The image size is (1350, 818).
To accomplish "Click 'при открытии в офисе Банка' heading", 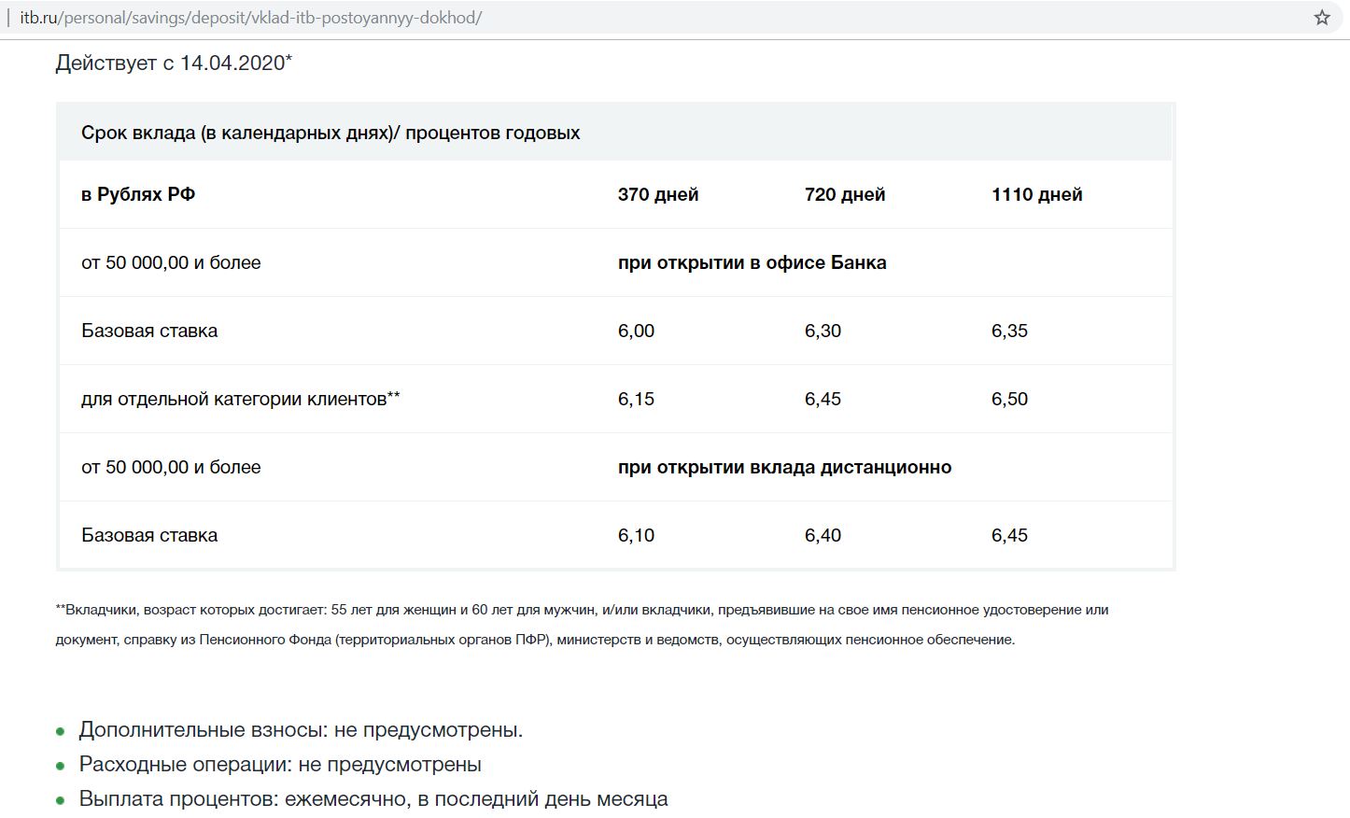I will tap(752, 262).
